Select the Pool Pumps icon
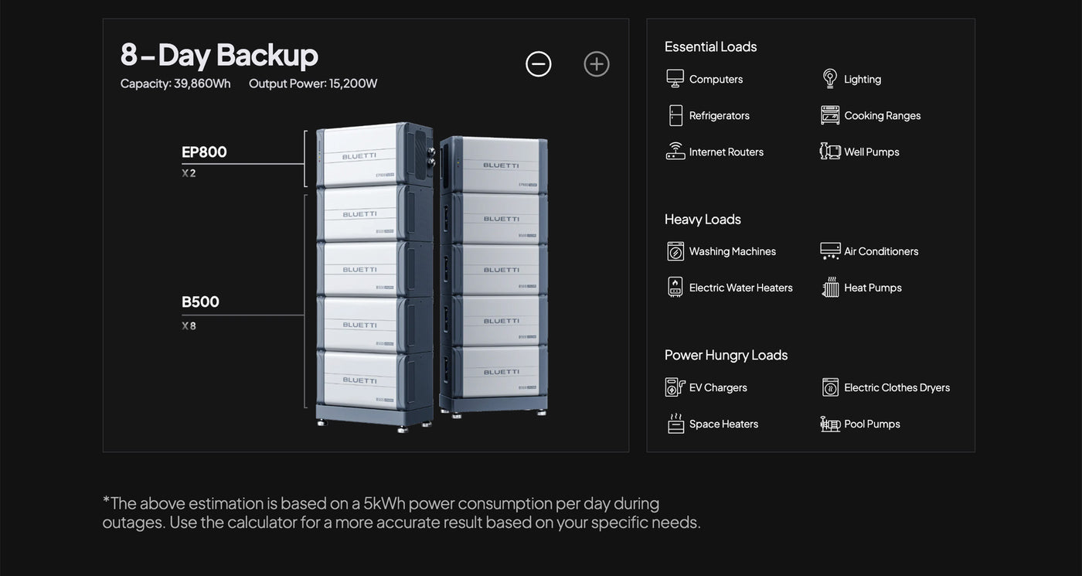 pos(830,424)
